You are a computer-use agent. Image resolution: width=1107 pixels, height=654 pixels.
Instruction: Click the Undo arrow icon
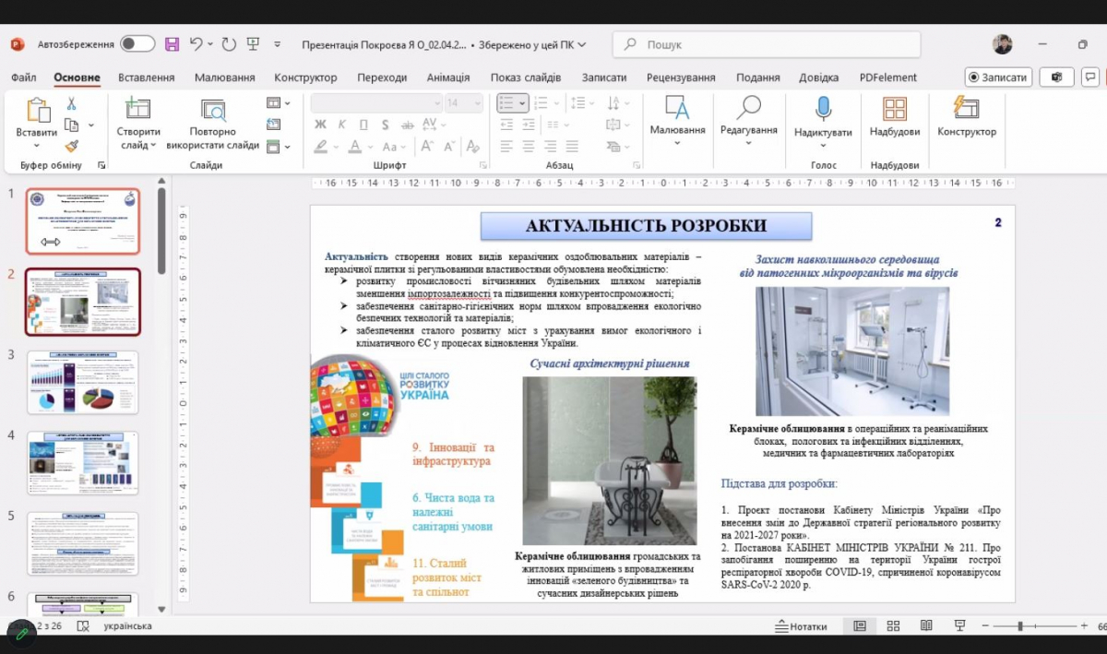point(196,44)
